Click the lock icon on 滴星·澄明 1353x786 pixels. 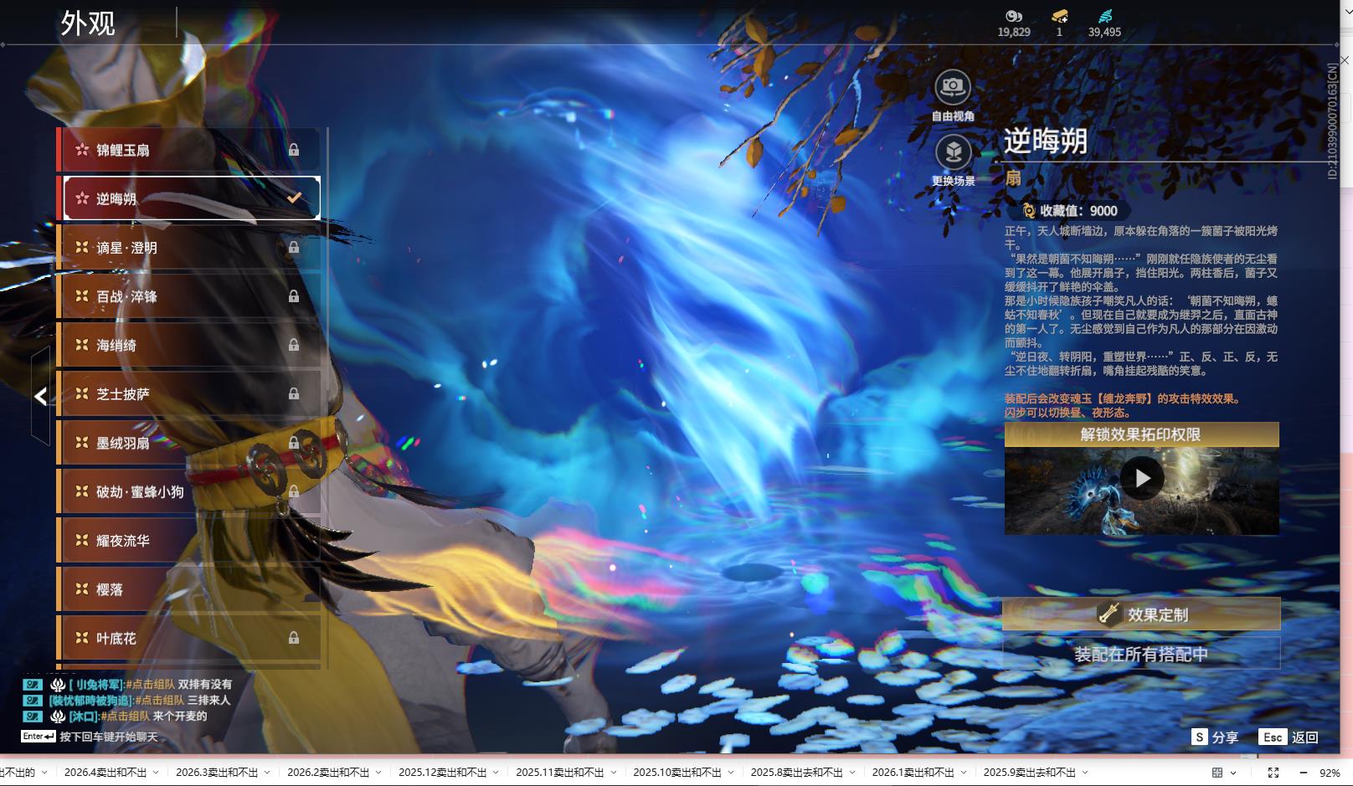[294, 248]
